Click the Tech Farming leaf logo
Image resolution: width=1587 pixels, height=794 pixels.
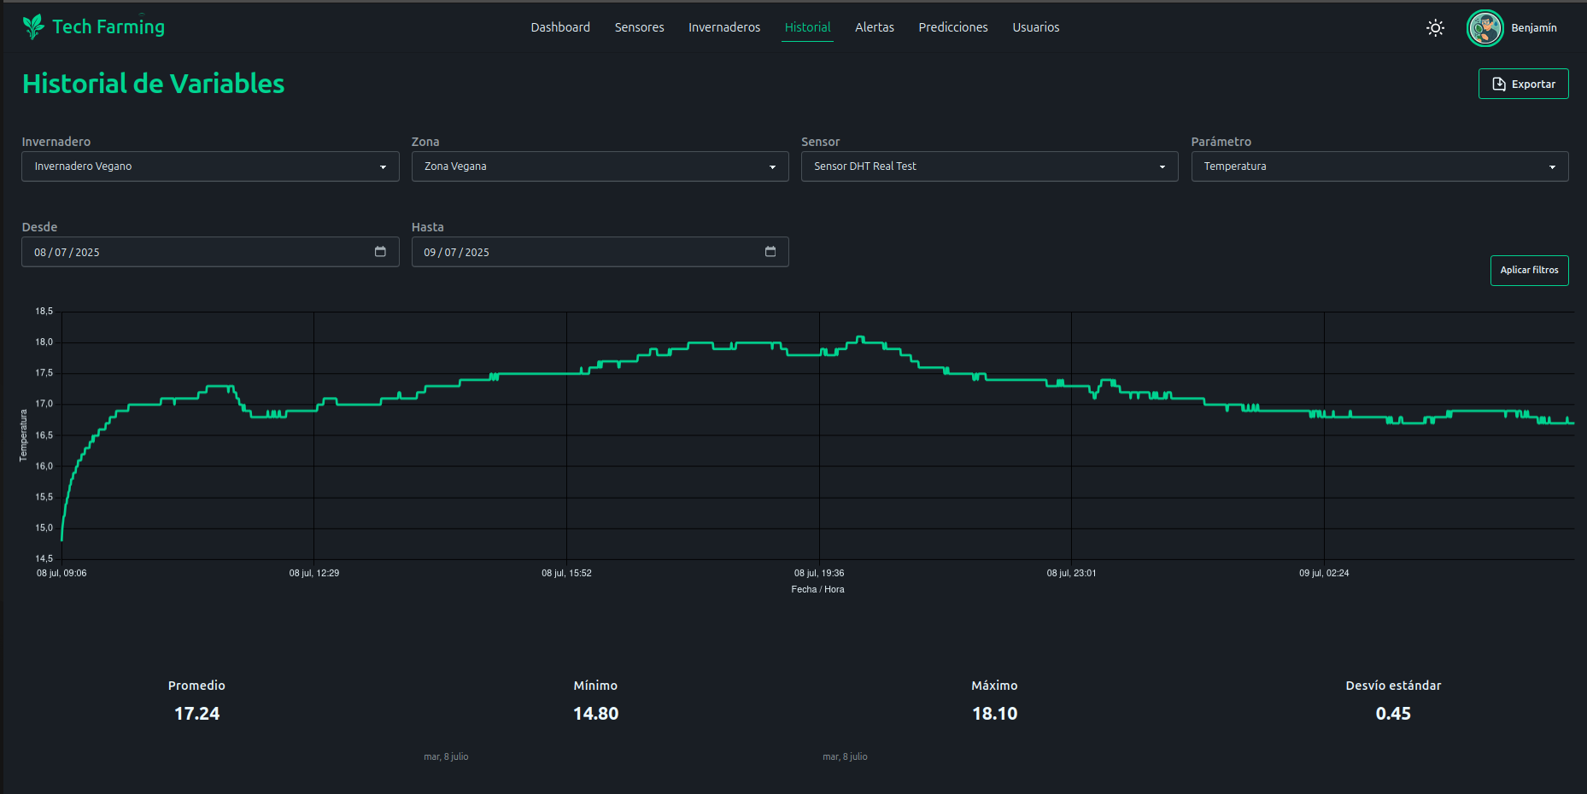[33, 27]
